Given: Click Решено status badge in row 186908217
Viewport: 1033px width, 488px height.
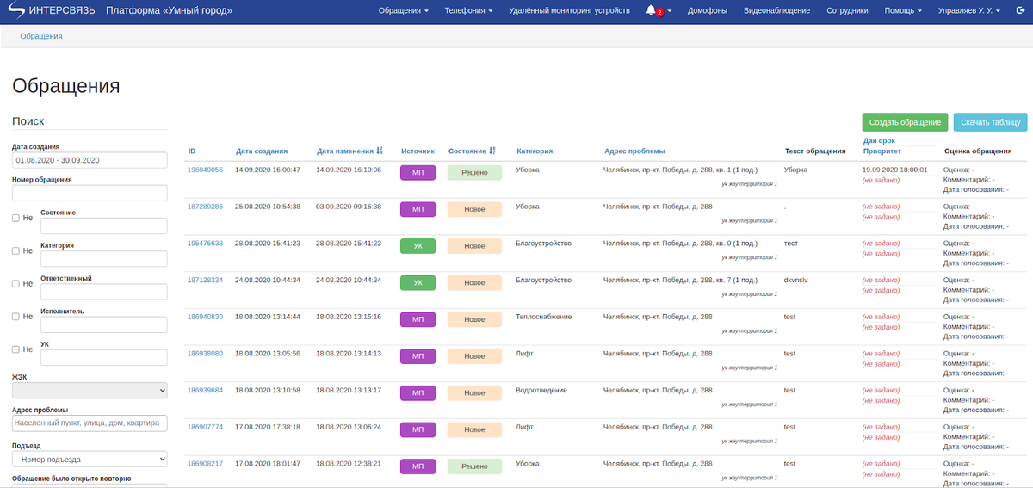Looking at the screenshot, I should [474, 466].
